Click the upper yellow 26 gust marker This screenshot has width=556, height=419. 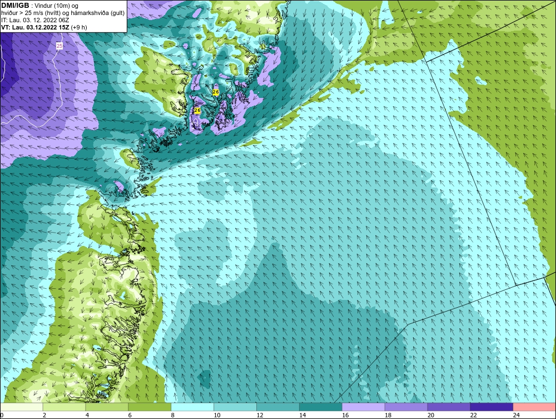[216, 92]
